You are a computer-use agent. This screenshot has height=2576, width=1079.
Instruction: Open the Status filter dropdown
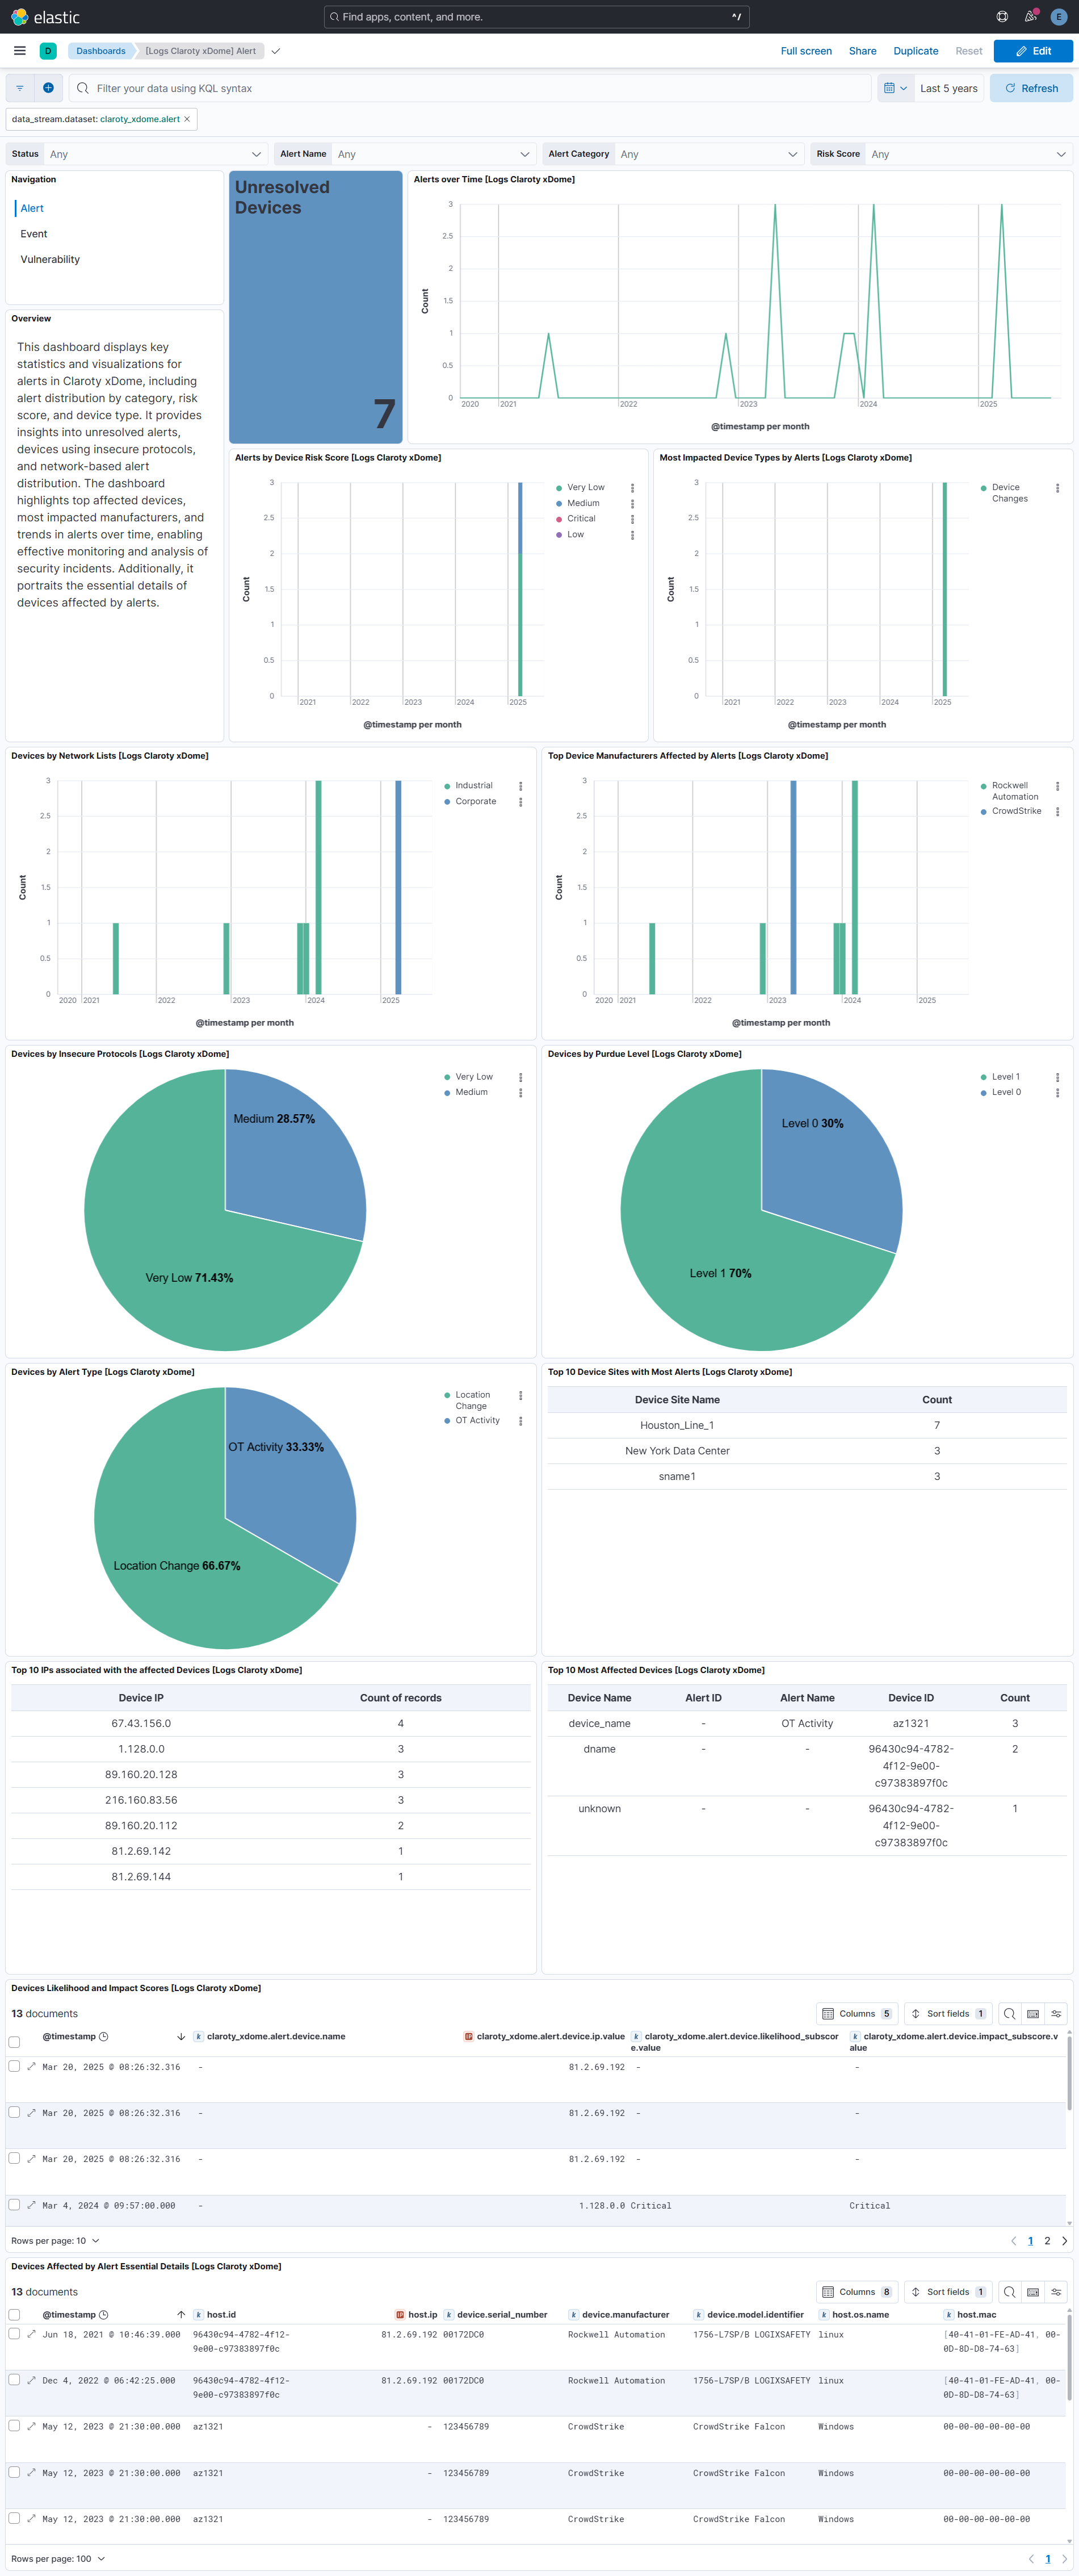pyautogui.click(x=155, y=154)
